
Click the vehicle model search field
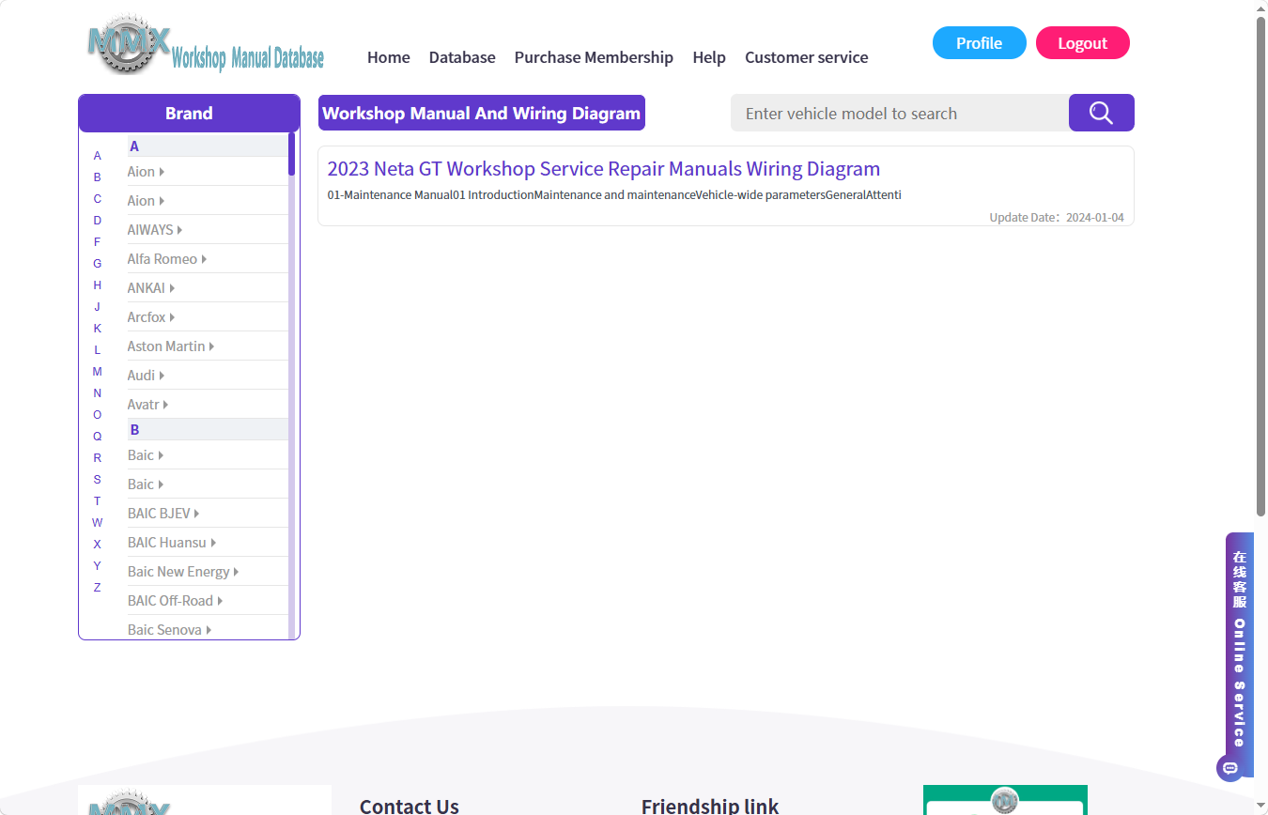pos(900,113)
